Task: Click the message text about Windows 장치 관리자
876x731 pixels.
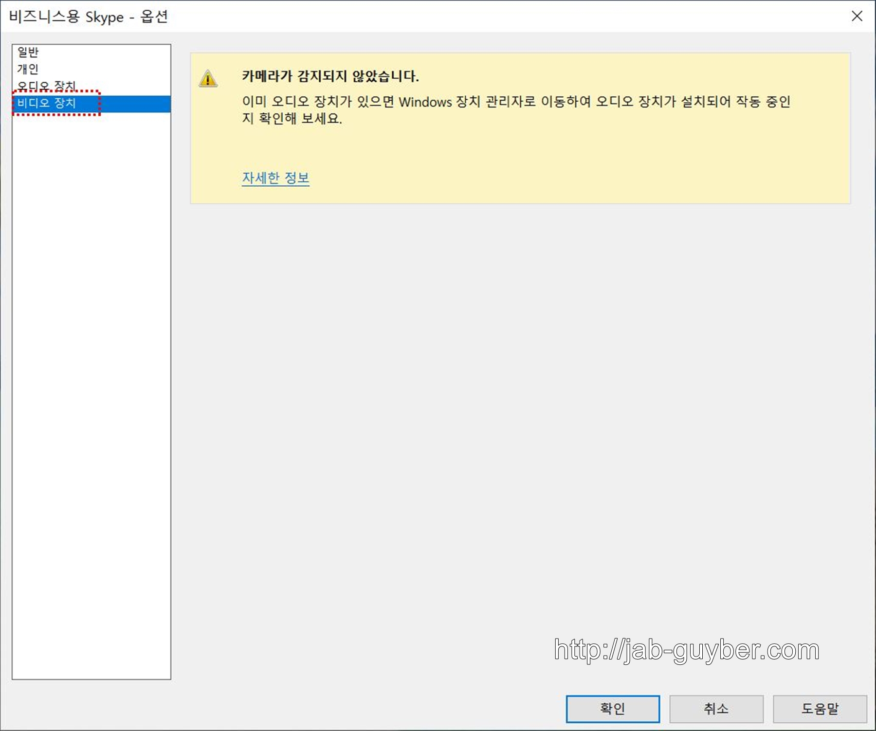Action: 516,110
